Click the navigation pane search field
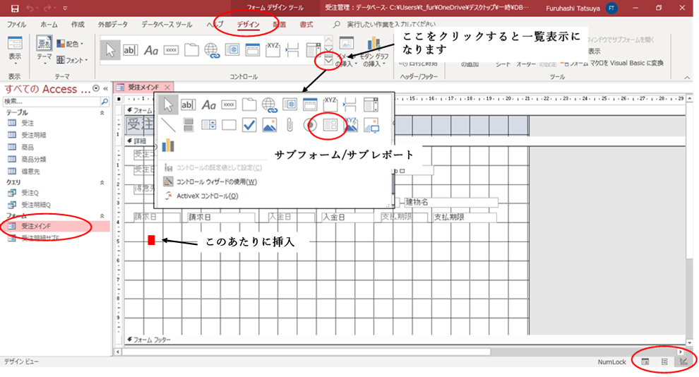Viewport: 699px width, 377px height. pos(49,102)
